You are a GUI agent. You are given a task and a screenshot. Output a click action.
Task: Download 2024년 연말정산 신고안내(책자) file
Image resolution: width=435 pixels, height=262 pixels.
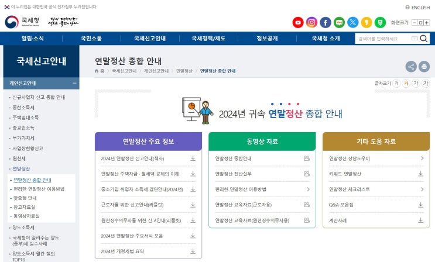193,158
